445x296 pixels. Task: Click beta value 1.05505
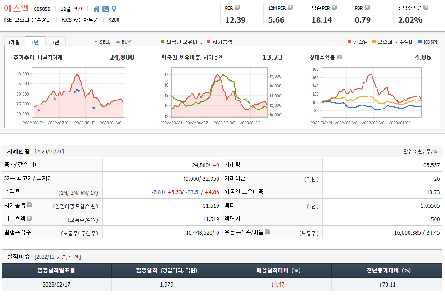[x=430, y=206]
